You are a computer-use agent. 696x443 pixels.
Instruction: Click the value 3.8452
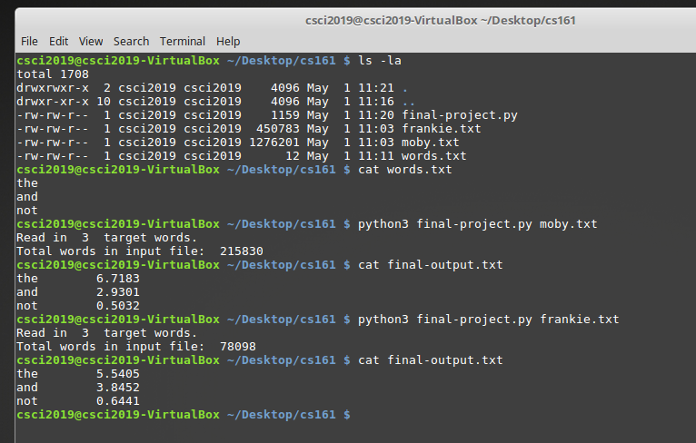coord(118,388)
